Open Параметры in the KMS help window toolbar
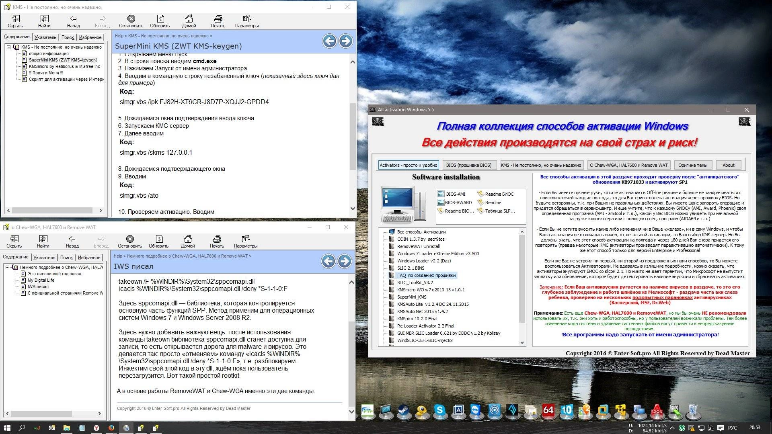The image size is (772, 434). click(247, 21)
